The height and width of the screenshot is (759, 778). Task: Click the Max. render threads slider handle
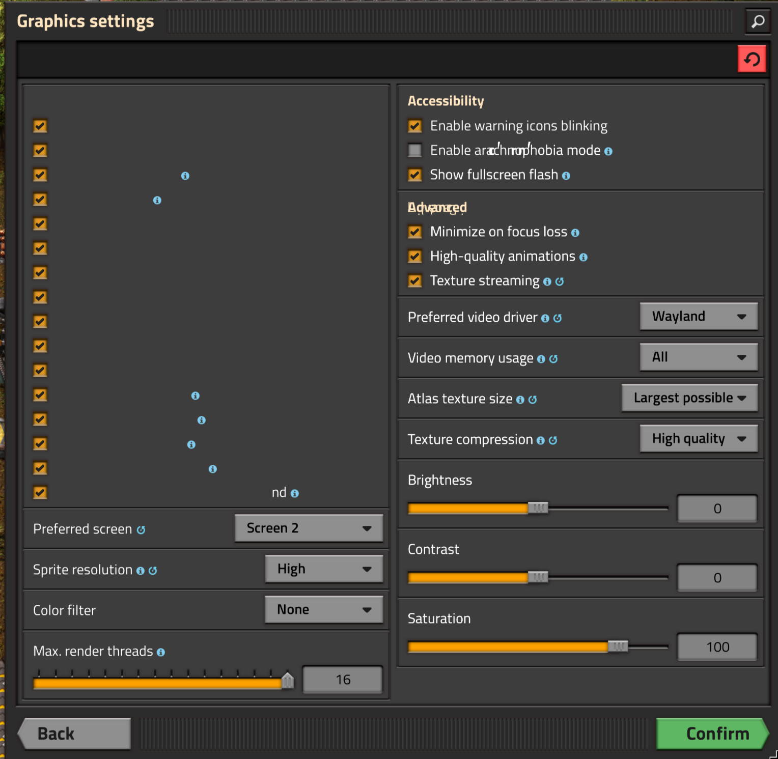pyautogui.click(x=288, y=680)
